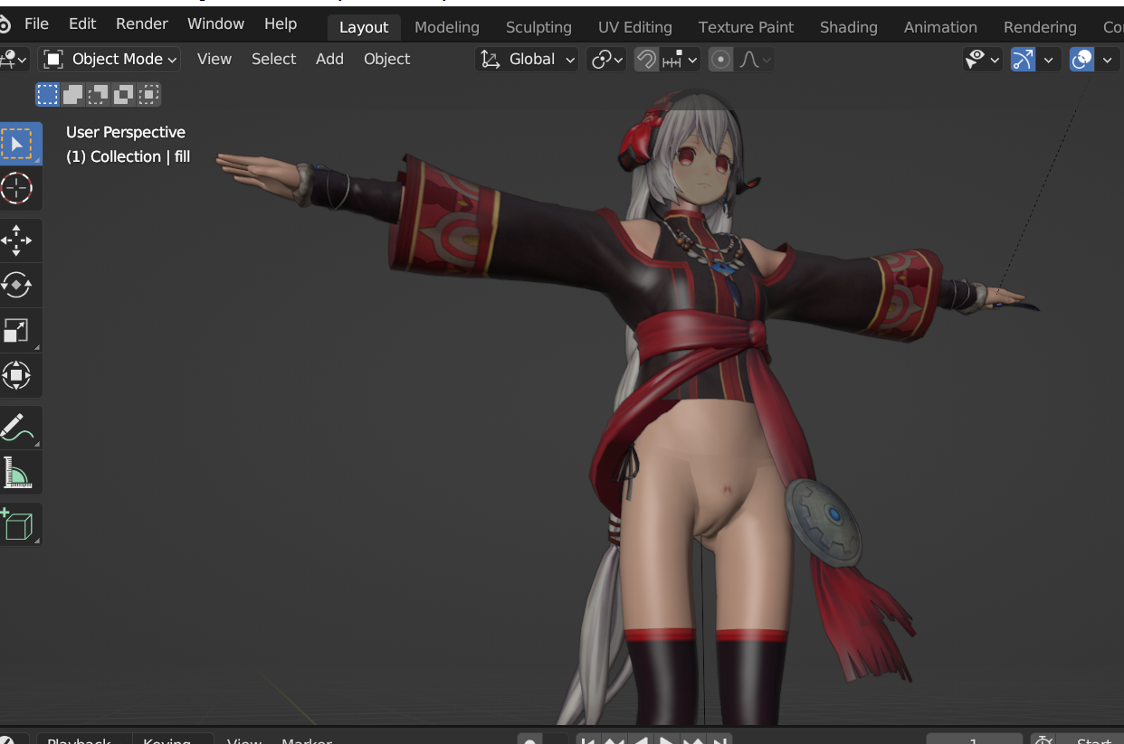Expand the gizmo options dropdown arrow
1124x744 pixels.
(1048, 60)
